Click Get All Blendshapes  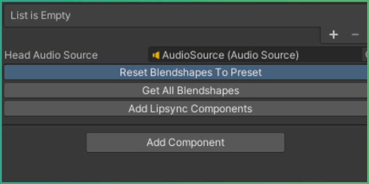tap(190, 91)
